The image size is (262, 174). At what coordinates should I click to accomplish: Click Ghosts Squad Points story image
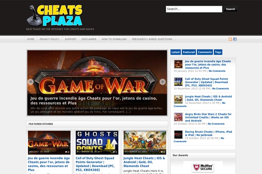click(x=97, y=143)
